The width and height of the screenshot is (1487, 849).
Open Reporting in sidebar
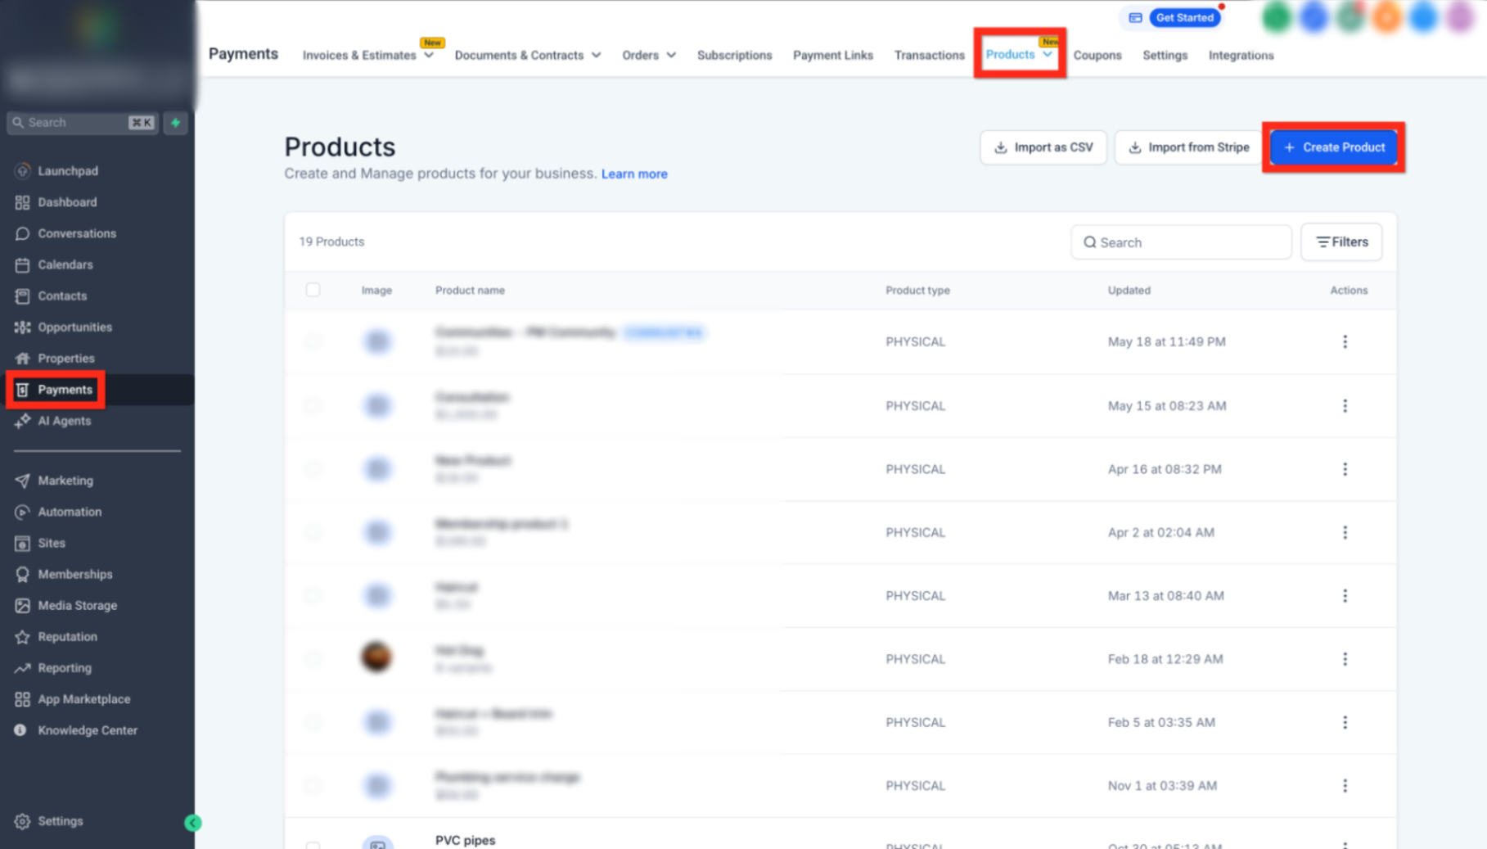[x=64, y=667]
